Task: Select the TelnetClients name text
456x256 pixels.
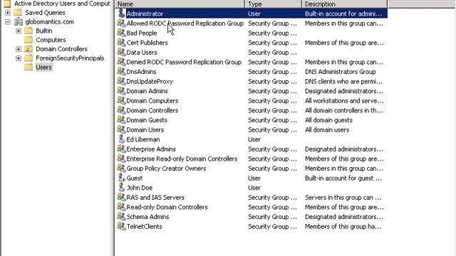Action: [x=144, y=226]
